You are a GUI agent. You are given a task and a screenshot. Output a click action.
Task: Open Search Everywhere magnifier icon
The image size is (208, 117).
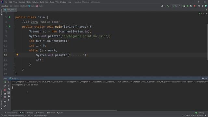[199, 6]
